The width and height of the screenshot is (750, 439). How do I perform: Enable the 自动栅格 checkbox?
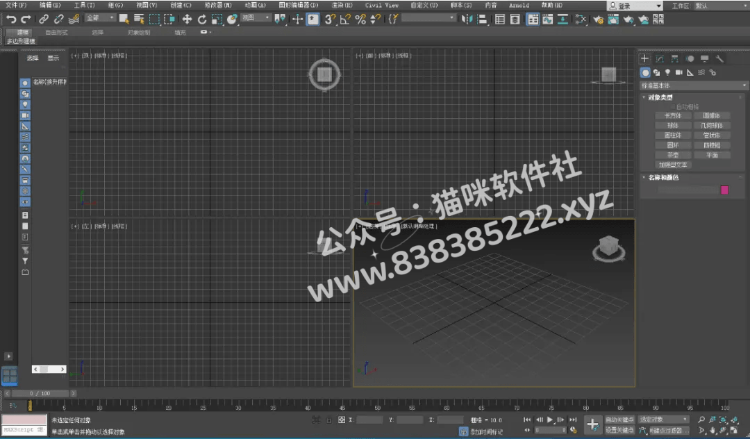pos(673,107)
